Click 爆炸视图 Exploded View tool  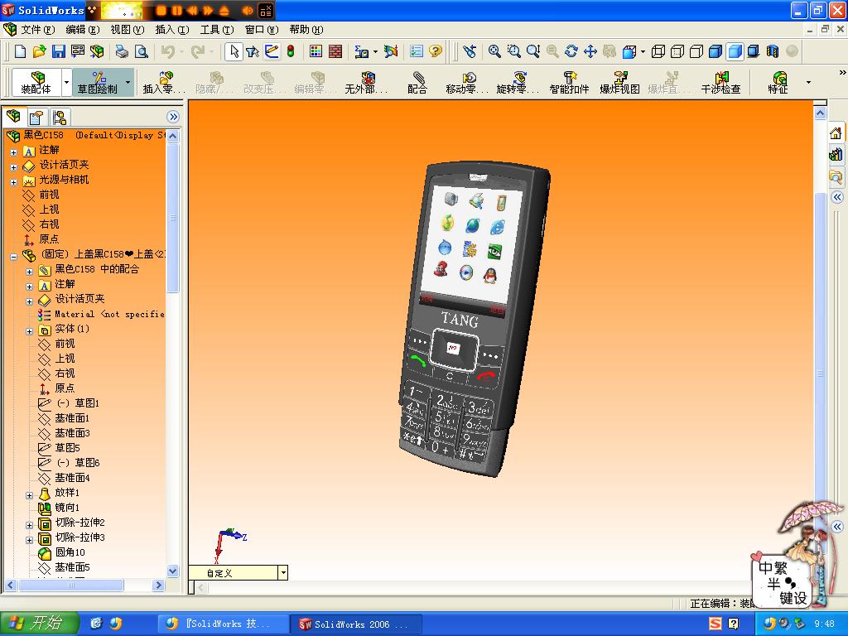coord(619,82)
